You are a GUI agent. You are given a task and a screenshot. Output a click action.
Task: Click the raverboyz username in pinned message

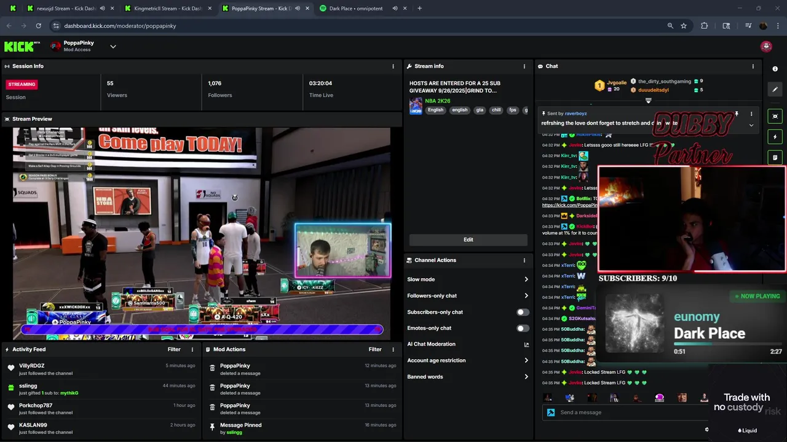[x=575, y=114]
